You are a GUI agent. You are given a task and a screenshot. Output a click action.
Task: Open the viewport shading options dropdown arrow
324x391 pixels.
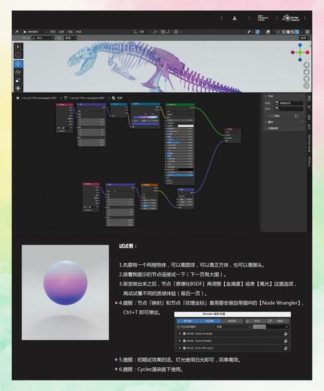(x=302, y=32)
